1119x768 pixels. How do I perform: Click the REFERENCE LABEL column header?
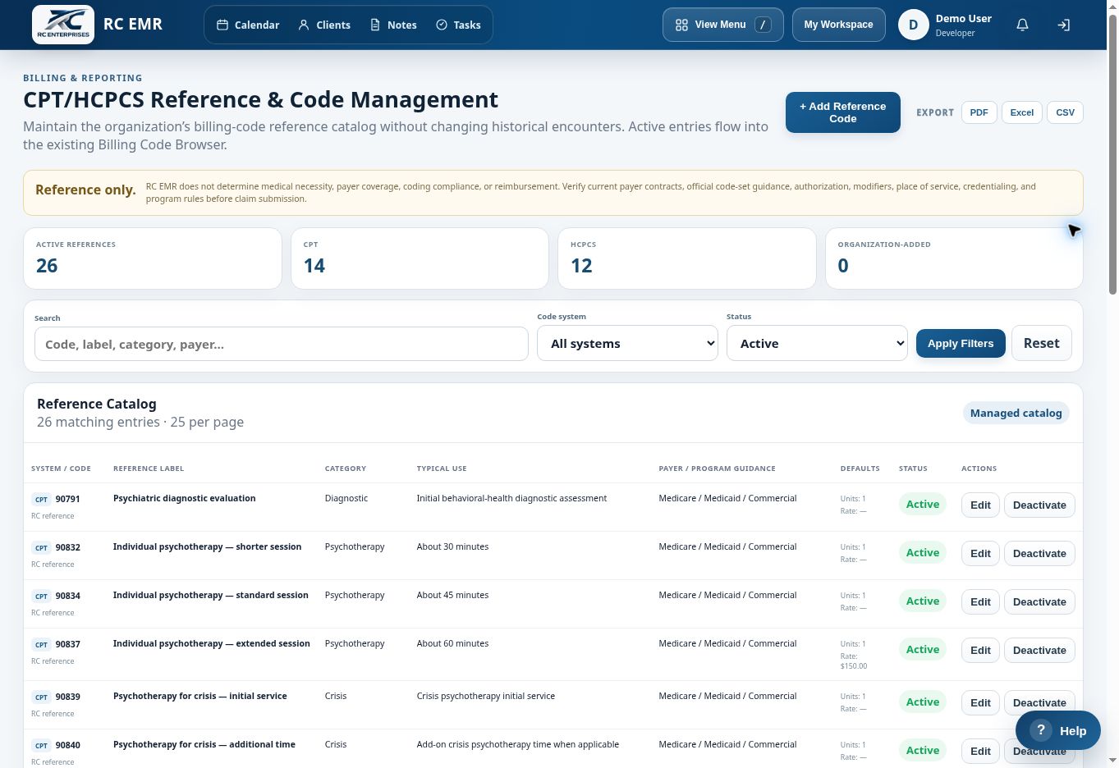point(149,469)
